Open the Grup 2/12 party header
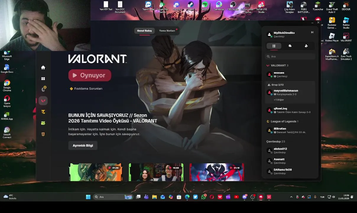357x213 pixels. tap(275, 85)
